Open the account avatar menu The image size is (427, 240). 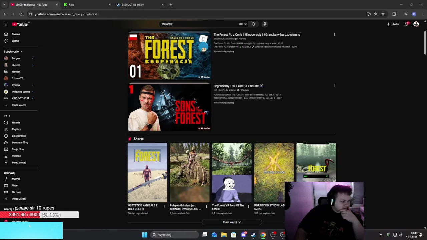point(416,24)
